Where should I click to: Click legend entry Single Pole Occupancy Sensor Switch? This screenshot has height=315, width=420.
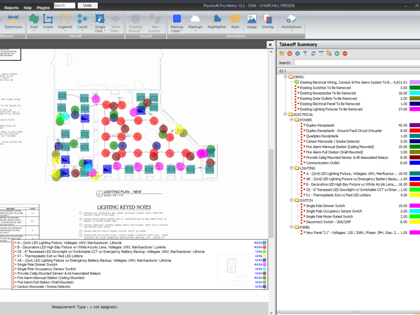47,269
